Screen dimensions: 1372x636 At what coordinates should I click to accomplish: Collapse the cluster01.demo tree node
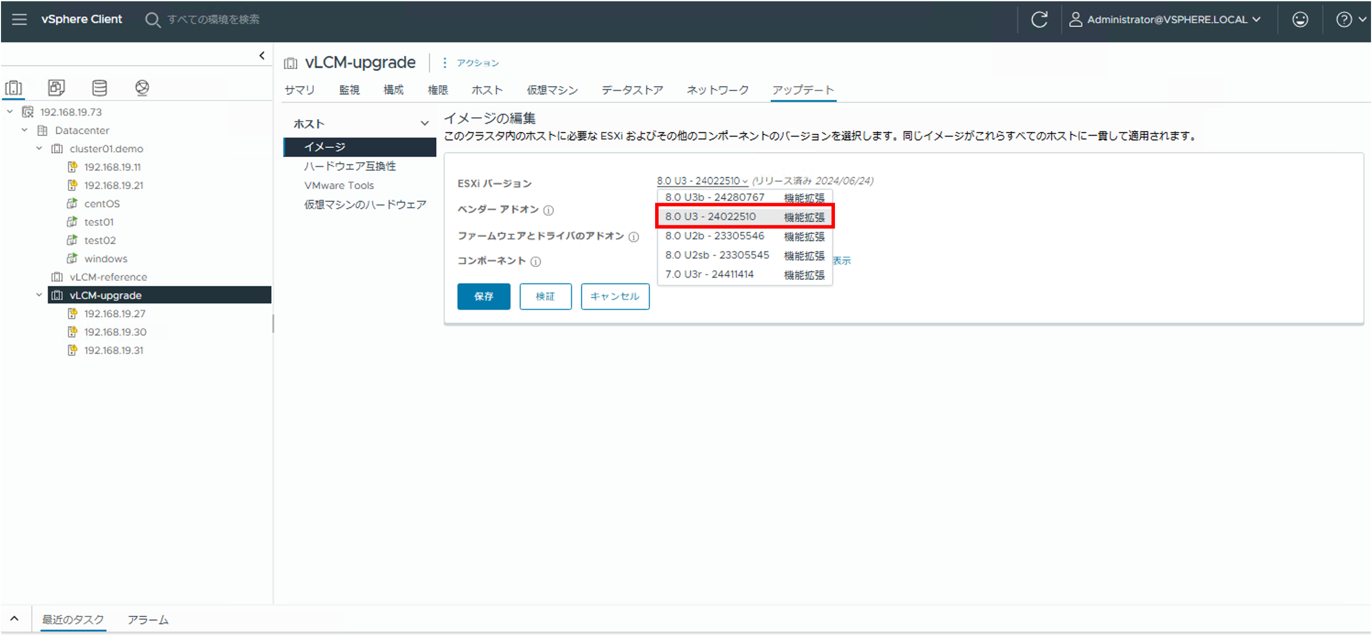pos(39,149)
